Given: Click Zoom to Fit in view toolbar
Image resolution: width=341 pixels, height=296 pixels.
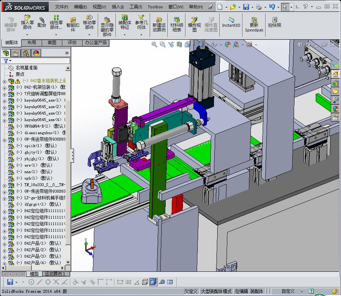Looking at the screenshot, I should point(154,45).
